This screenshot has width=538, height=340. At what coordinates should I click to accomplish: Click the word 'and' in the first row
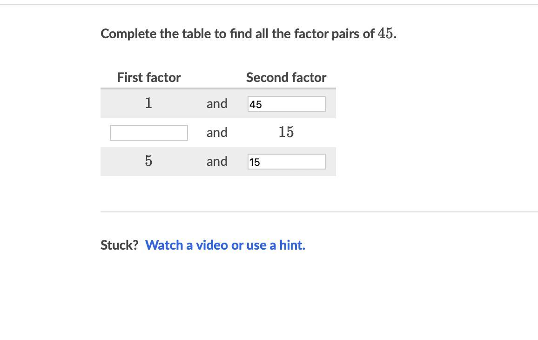click(217, 103)
